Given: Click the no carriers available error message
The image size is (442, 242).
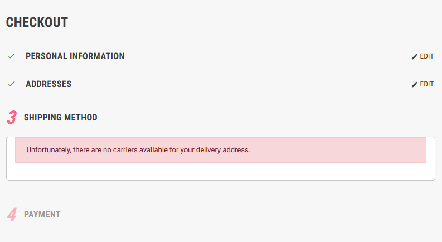Looking at the screenshot, I should pos(139,150).
